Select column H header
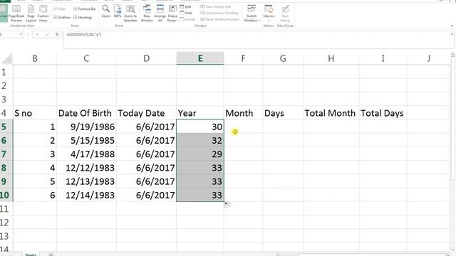The height and width of the screenshot is (256, 456). (x=331, y=58)
